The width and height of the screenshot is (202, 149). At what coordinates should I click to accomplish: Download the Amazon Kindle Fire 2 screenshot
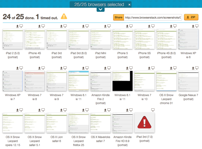[x=105, y=68]
